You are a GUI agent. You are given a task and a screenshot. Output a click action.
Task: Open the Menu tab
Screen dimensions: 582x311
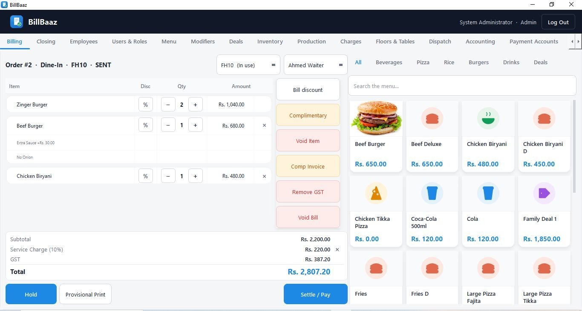[169, 41]
